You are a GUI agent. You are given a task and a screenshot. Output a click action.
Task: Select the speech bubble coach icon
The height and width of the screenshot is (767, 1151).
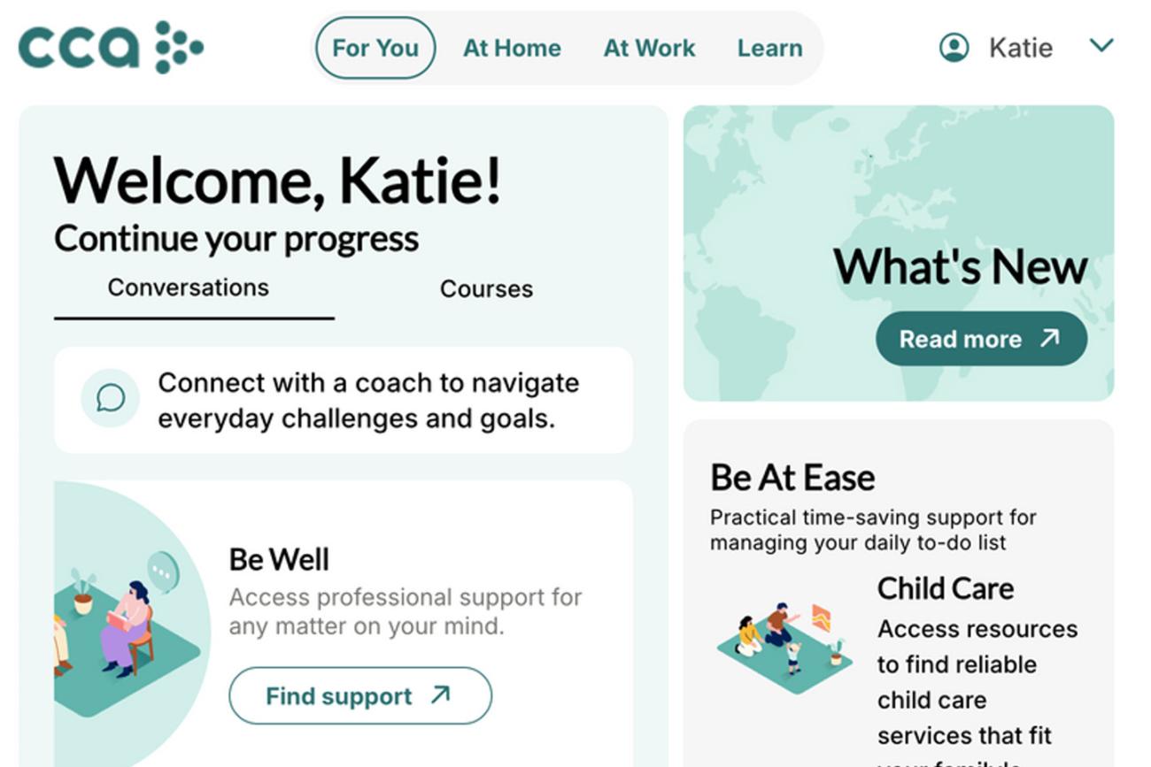point(109,399)
